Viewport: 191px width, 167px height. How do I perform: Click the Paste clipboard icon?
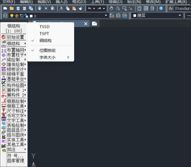pos(74,8)
